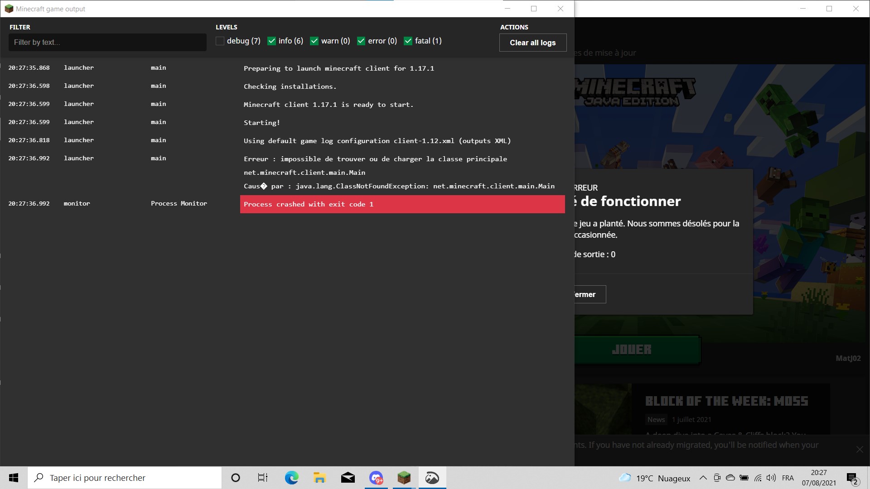The height and width of the screenshot is (489, 870).
Task: Disable the error level checkbox
Action: [x=361, y=41]
